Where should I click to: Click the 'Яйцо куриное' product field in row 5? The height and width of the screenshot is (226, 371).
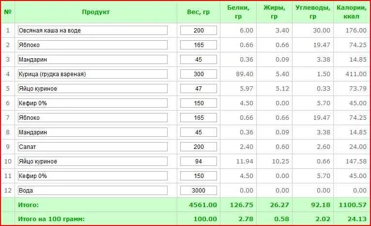[93, 89]
